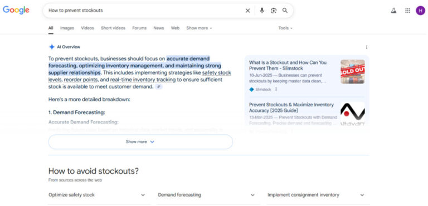Expand Optimize safety stock section
This screenshot has width=428, height=206.
pos(97,195)
